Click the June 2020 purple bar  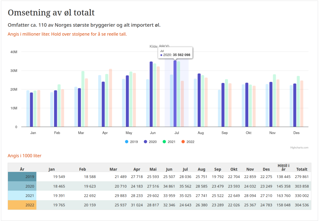tap(151, 94)
